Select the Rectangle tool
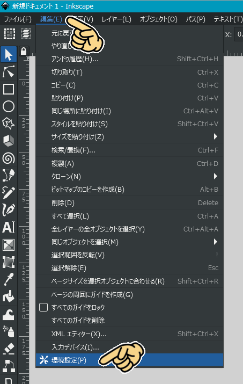Image resolution: width=243 pixels, height=384 pixels. (x=9, y=89)
